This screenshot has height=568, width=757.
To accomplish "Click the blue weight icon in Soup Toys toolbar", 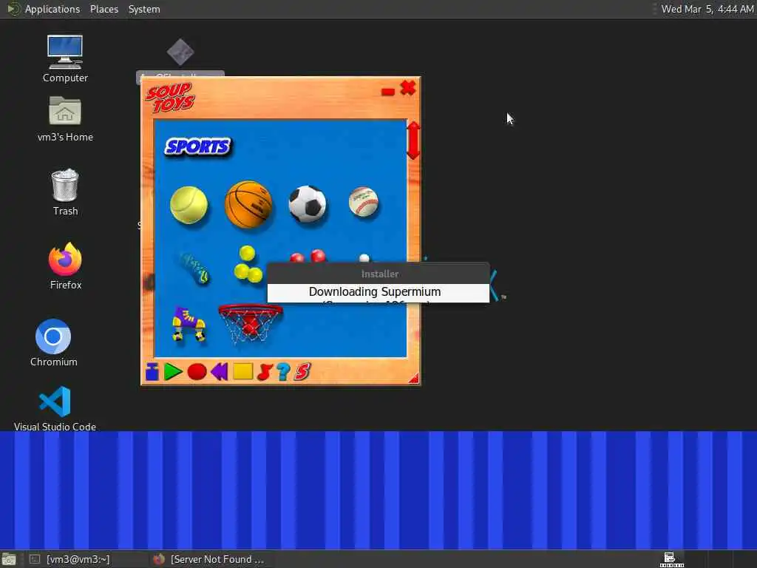I will [x=152, y=372].
